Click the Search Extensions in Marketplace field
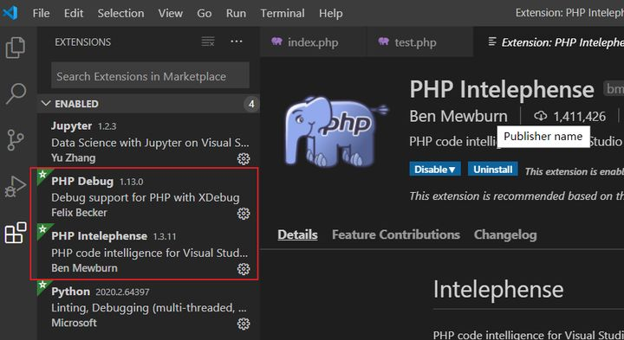624x340 pixels. [151, 75]
